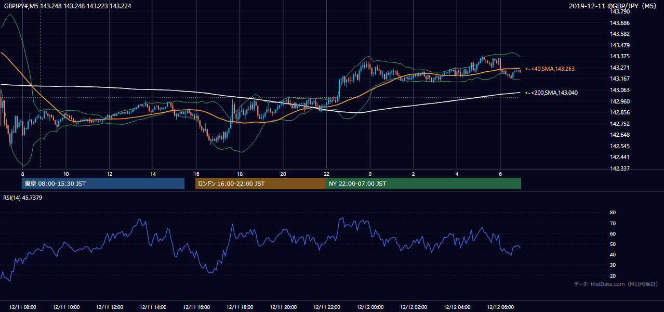Click price axis value 143.271
The image size is (664, 312).
click(619, 68)
